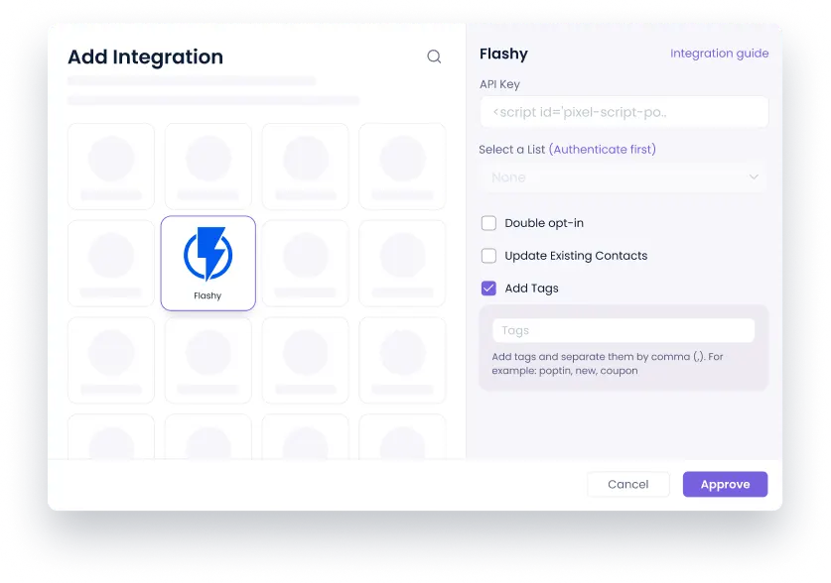
Task: Open the Select a List dropdown
Action: (x=623, y=177)
